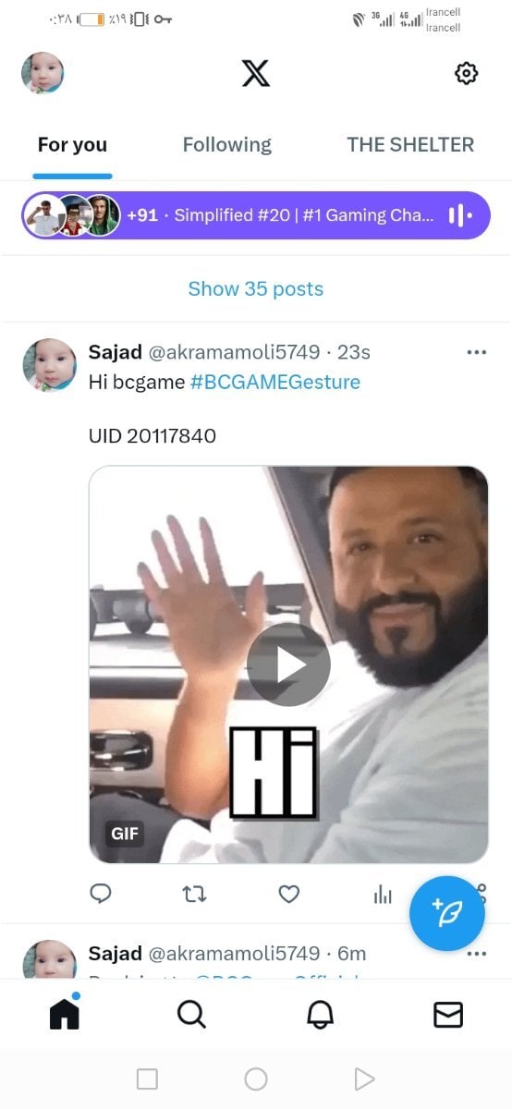Show 35 new posts
The height and width of the screenshot is (1109, 512).
(256, 288)
